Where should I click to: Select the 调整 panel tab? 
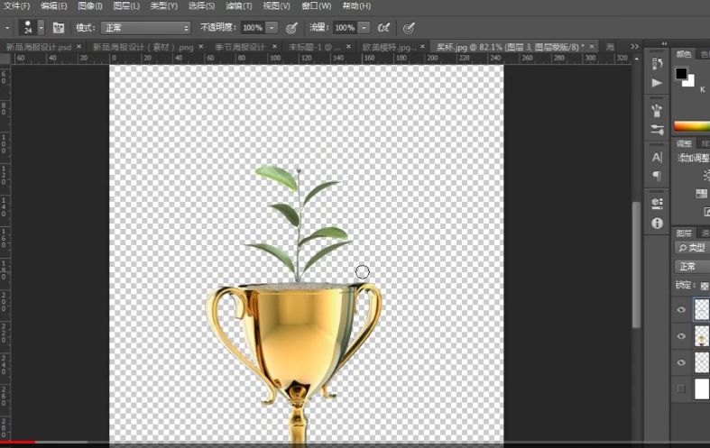pyautogui.click(x=684, y=143)
